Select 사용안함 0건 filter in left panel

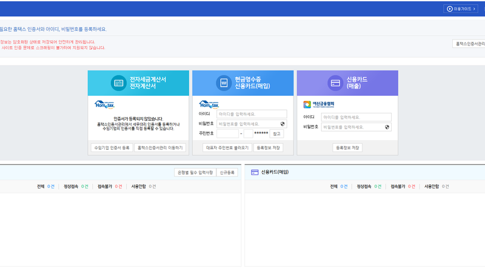[144, 186]
